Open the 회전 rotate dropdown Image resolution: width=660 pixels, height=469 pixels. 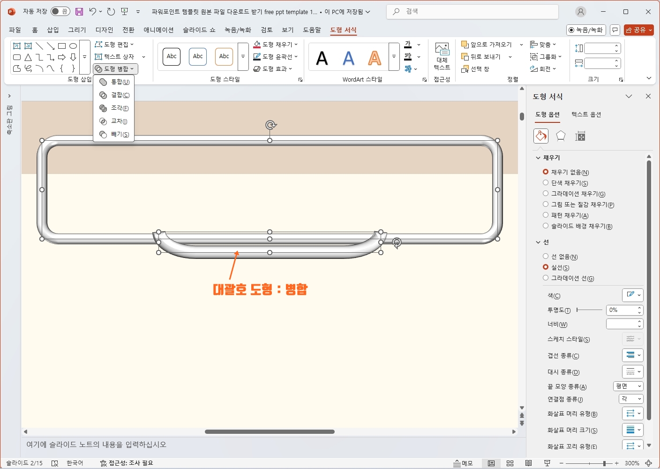coord(543,69)
